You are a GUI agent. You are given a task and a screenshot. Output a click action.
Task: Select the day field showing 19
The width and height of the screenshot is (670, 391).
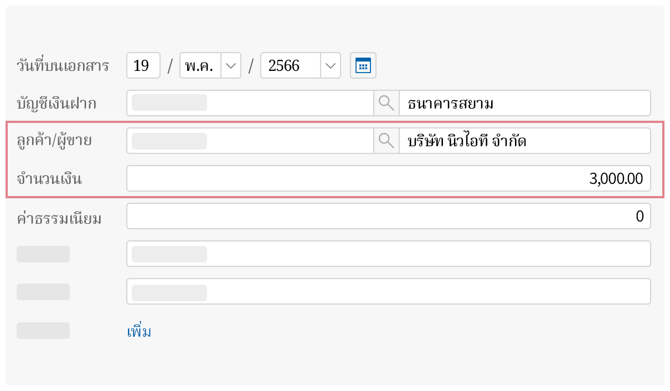point(143,65)
